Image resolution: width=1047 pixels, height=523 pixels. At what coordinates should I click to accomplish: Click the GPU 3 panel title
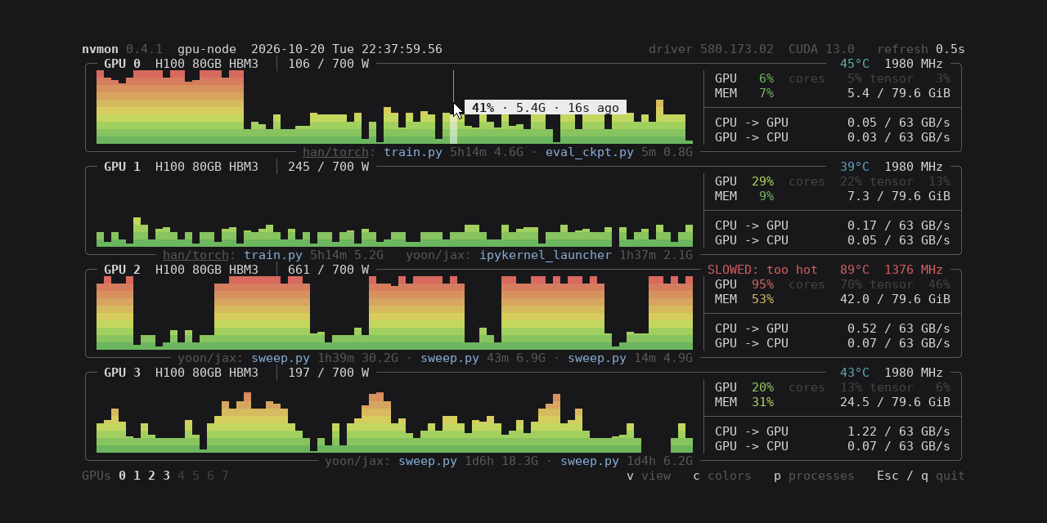point(122,373)
